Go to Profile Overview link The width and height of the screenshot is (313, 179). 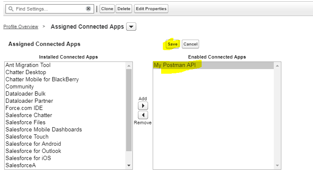(x=21, y=27)
